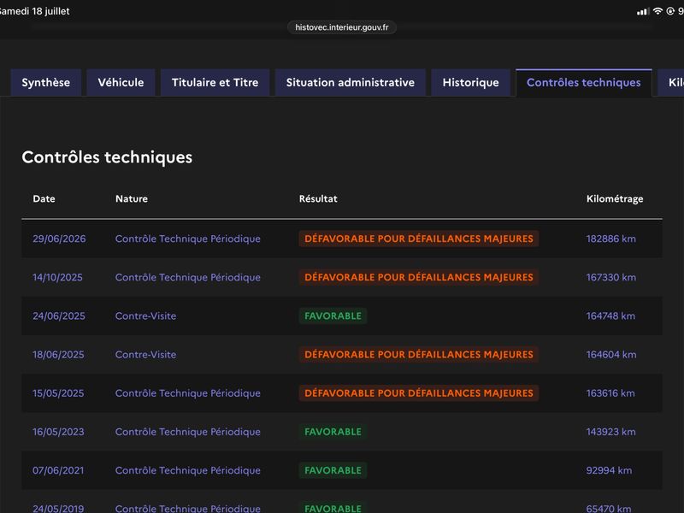Viewport: 684px width, 513px height.
Task: Click the Contrôles techniques page heading
Action: point(107,157)
